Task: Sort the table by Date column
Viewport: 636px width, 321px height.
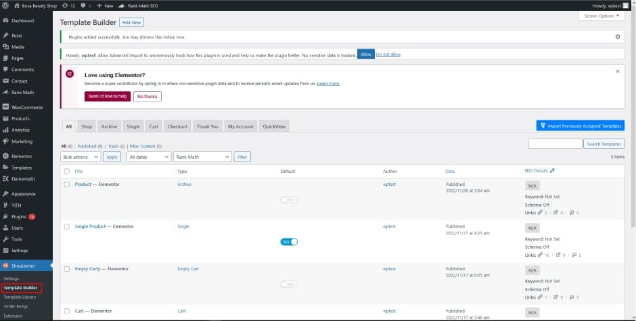Action: [450, 172]
